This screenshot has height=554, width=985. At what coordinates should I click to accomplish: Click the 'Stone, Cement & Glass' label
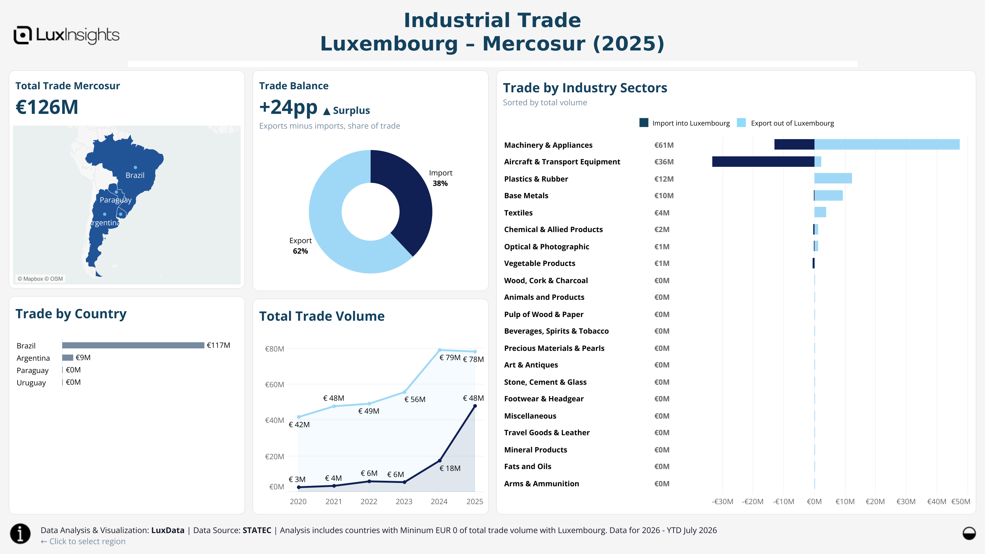click(545, 382)
